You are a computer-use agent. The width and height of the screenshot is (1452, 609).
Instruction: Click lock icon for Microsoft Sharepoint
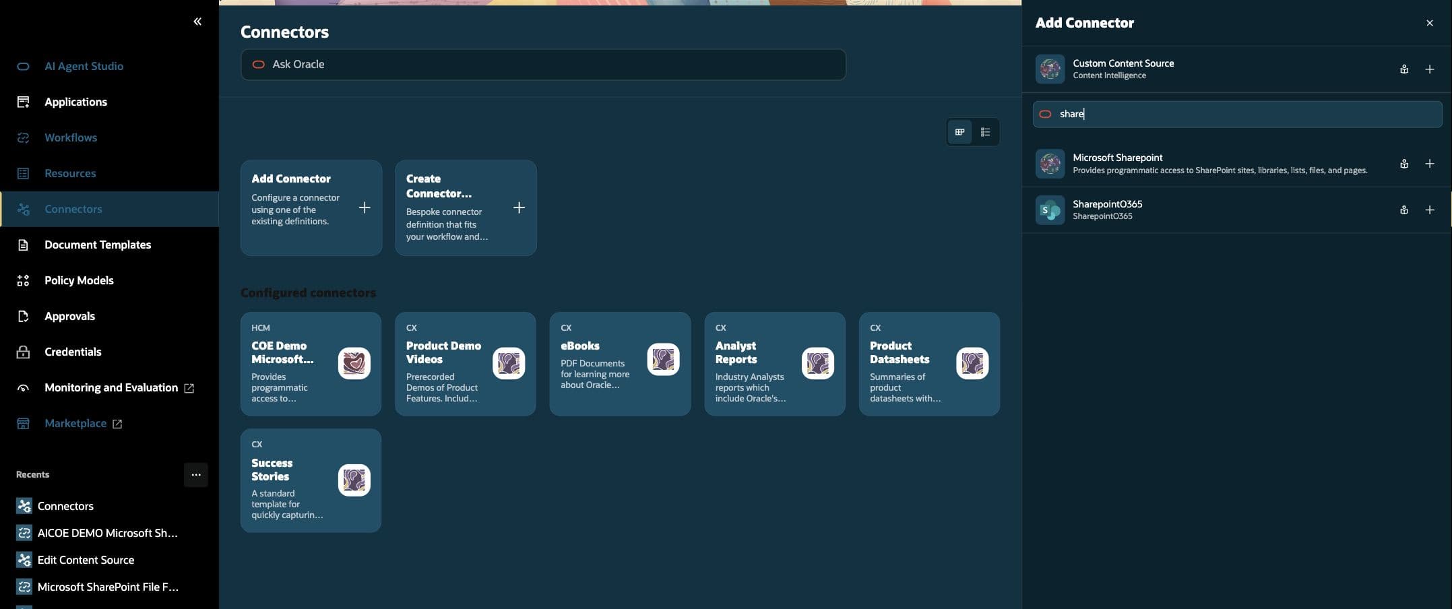coord(1404,164)
